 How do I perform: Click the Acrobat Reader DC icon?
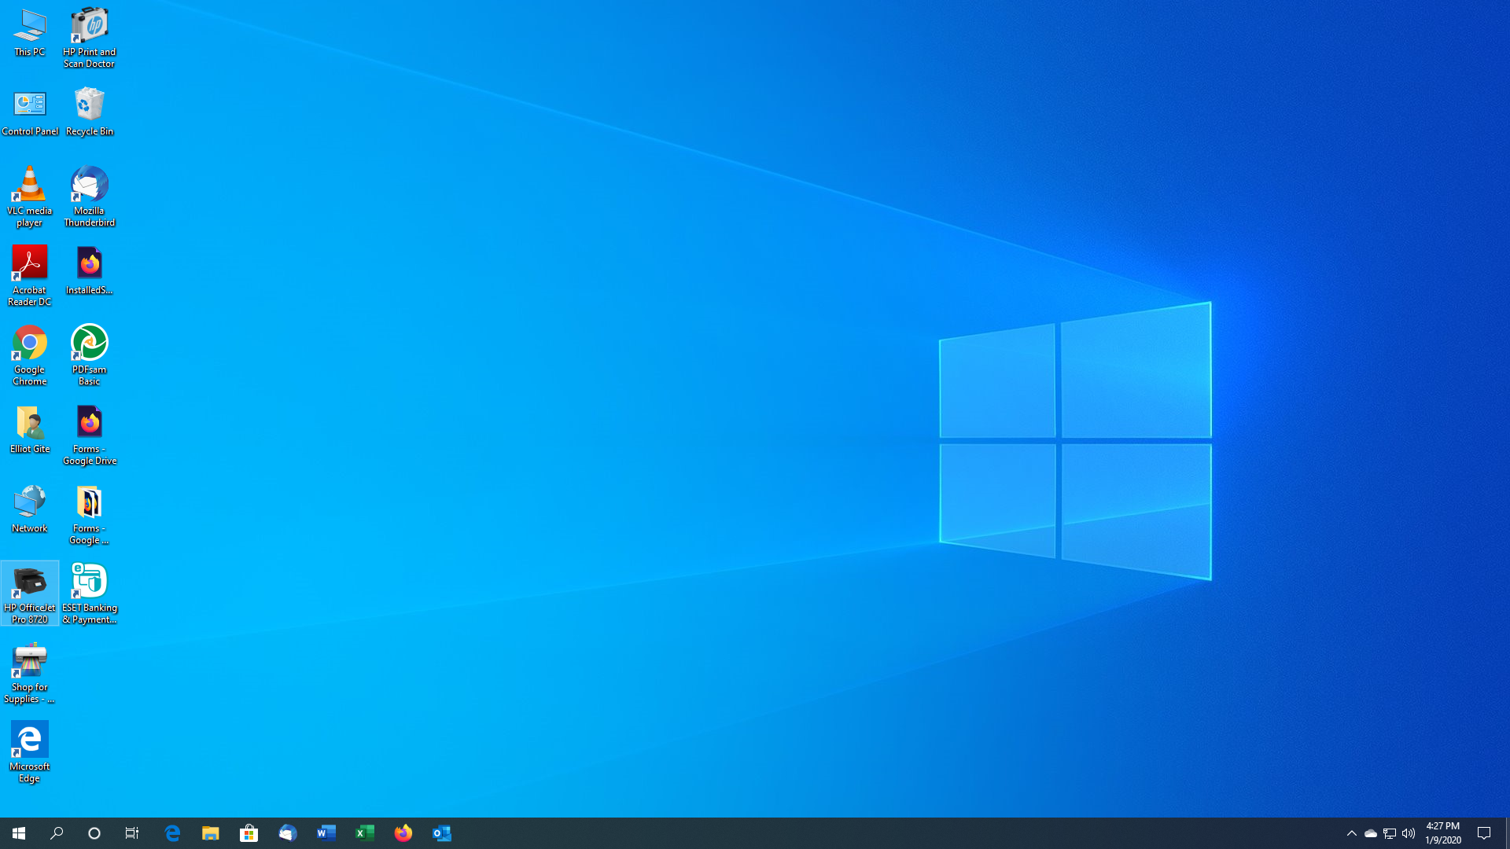tap(29, 265)
